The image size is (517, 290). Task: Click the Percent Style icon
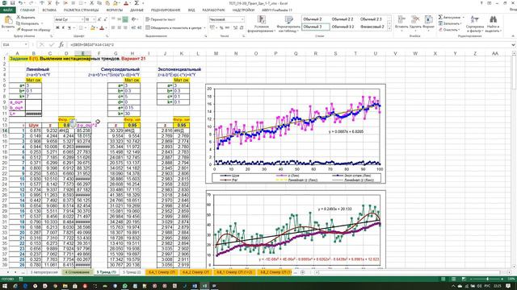[221, 28]
